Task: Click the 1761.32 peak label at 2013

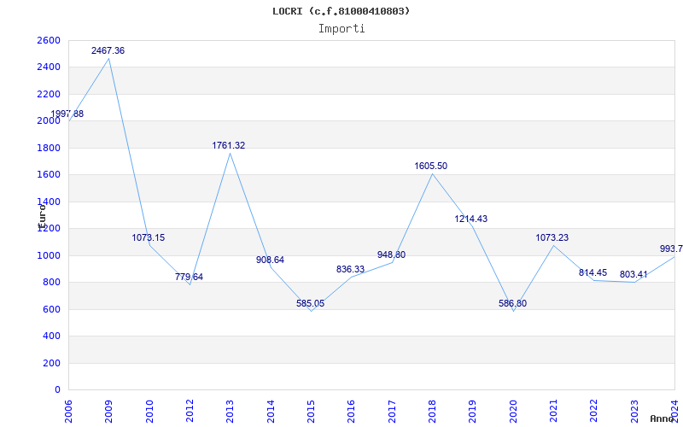Action: [x=229, y=145]
